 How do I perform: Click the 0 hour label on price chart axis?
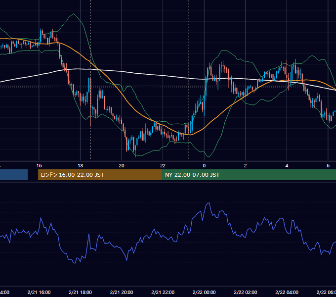pos(204,166)
